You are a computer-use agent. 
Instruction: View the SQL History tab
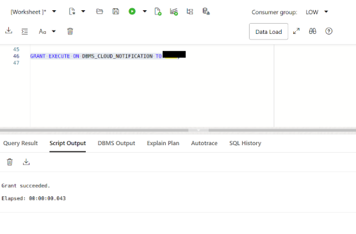(x=245, y=143)
